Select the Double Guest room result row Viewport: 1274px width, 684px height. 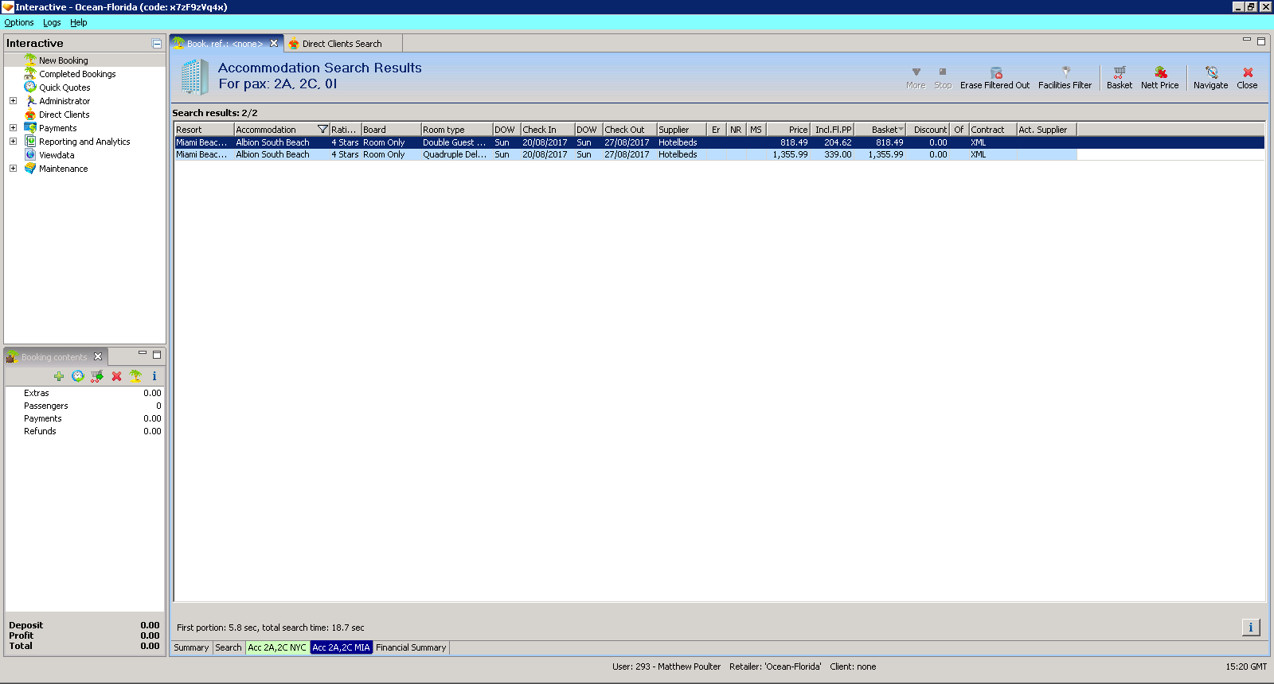pyautogui.click(x=720, y=142)
